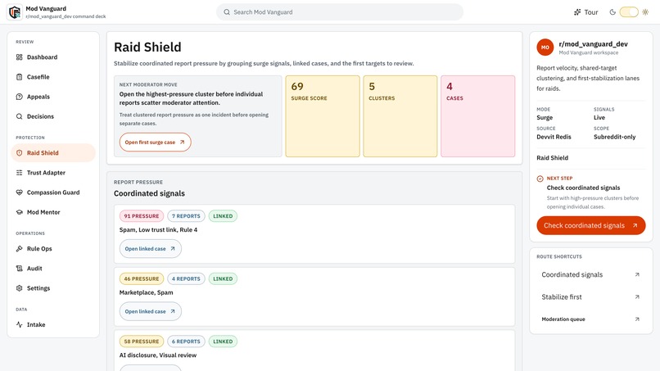Image resolution: width=660 pixels, height=371 pixels.
Task: Click the Settings gear icon
Action: click(20, 288)
